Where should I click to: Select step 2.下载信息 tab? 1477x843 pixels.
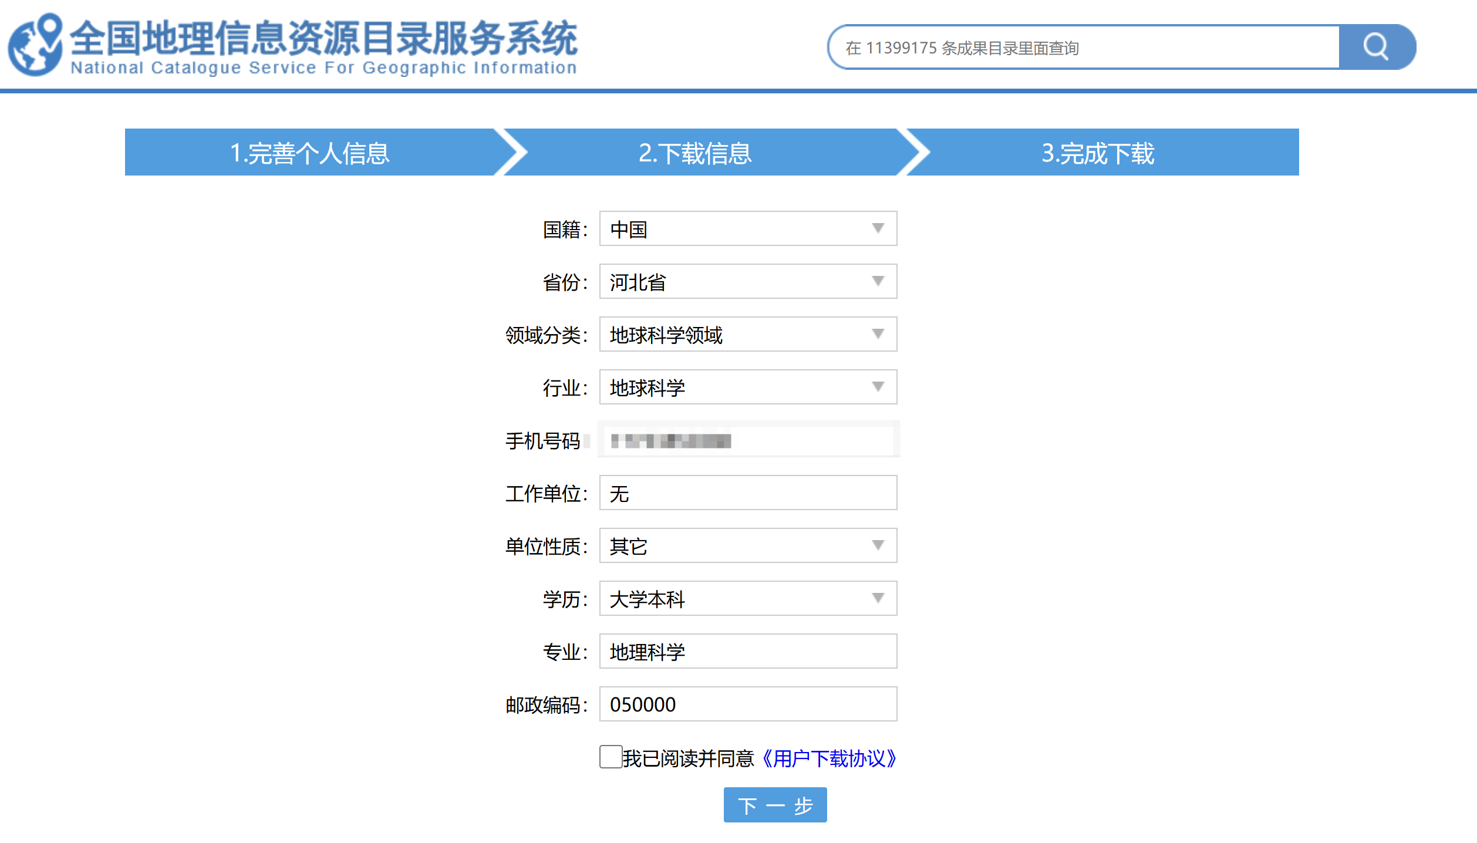(x=695, y=153)
